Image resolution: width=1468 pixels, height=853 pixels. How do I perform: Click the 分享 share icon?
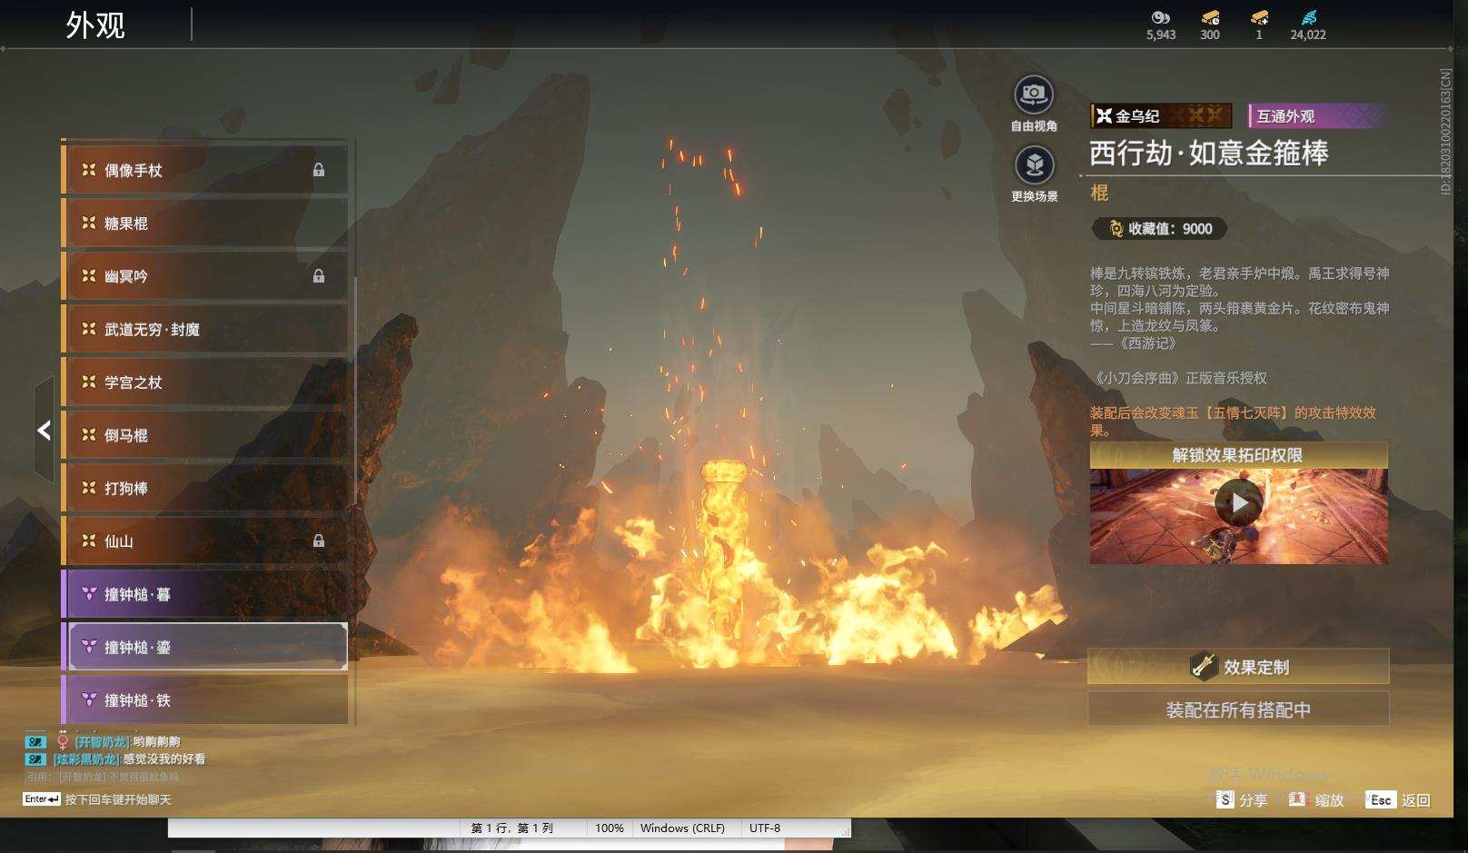pyautogui.click(x=1225, y=799)
